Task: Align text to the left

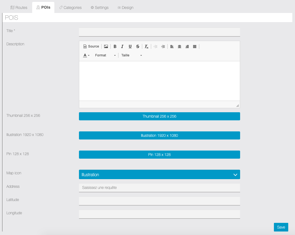Action: pos(172,46)
